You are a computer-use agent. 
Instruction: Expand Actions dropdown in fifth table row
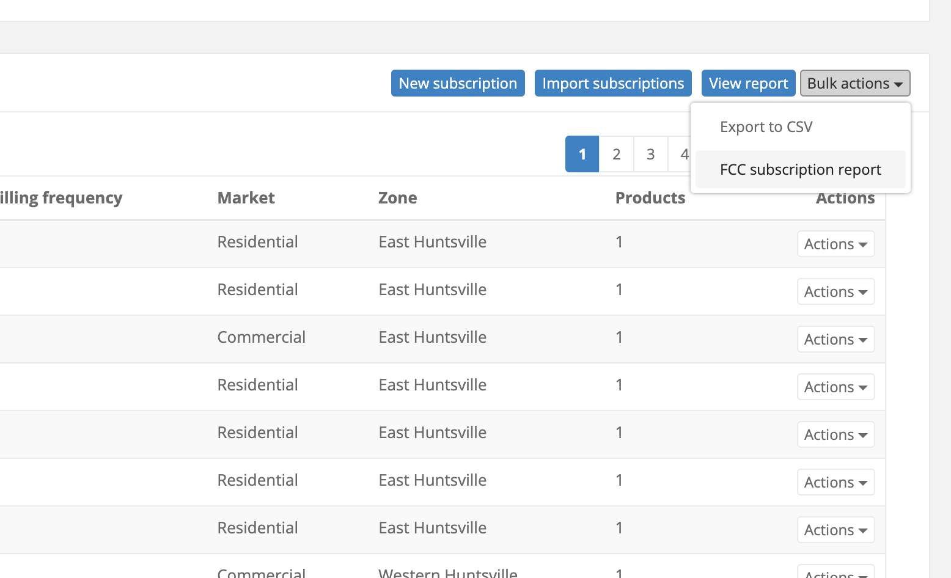click(x=835, y=435)
